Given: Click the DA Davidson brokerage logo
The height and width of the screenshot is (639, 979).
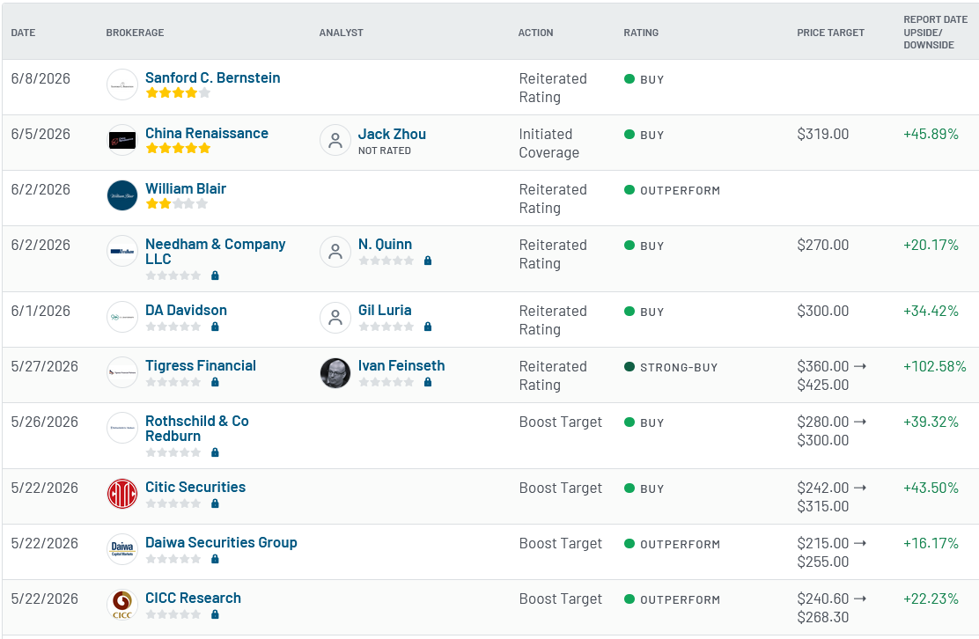Looking at the screenshot, I should (x=122, y=317).
